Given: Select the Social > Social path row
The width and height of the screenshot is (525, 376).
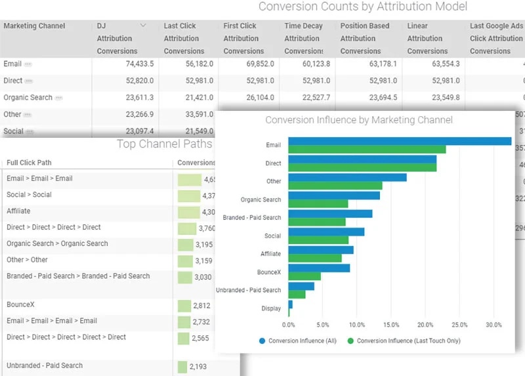Looking at the screenshot, I should [108, 195].
